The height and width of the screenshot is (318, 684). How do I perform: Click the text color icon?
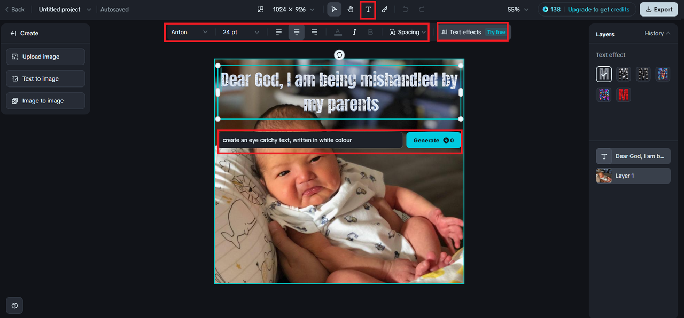(338, 32)
